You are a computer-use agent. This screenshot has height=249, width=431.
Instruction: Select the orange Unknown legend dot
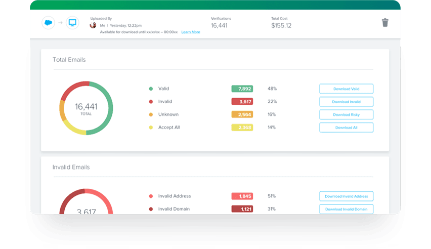(x=151, y=114)
